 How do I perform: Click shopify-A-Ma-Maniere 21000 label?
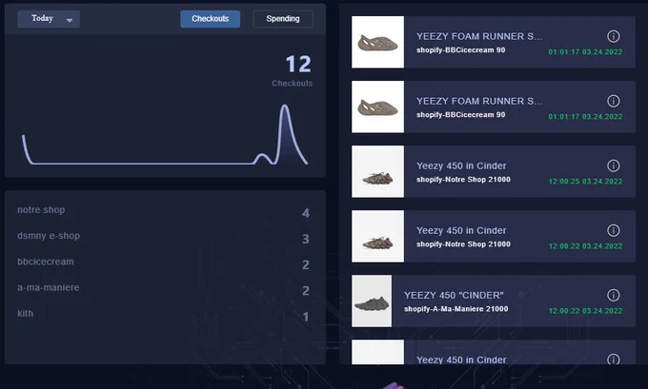(456, 309)
